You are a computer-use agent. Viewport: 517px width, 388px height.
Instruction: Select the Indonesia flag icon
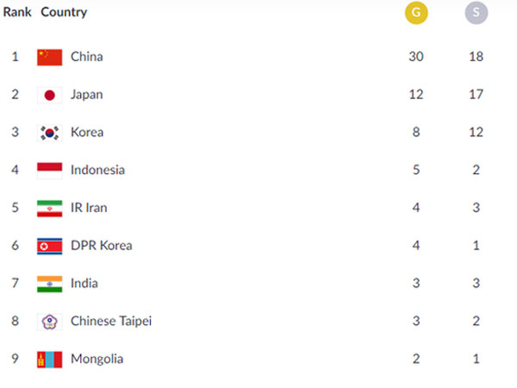(49, 171)
